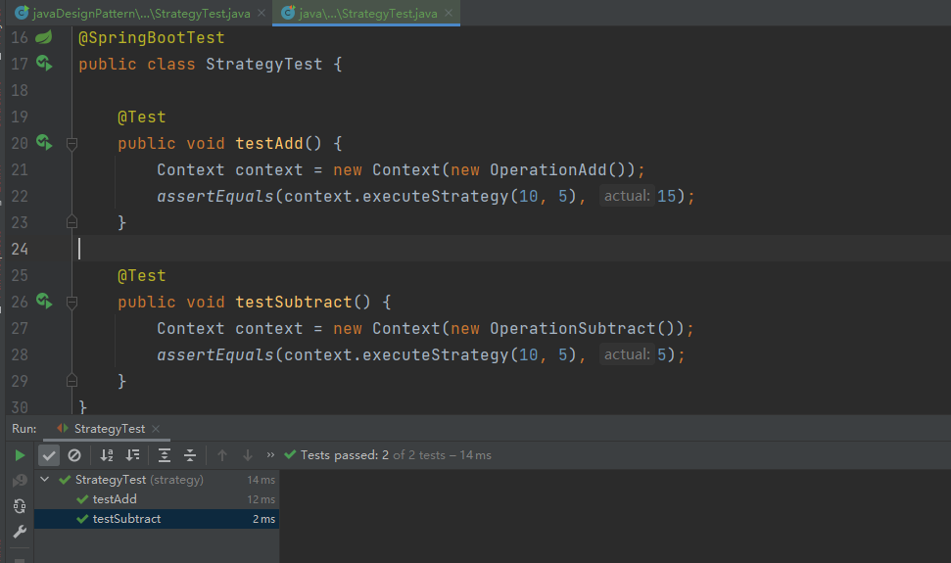Select the testSubtract test result

point(157,519)
